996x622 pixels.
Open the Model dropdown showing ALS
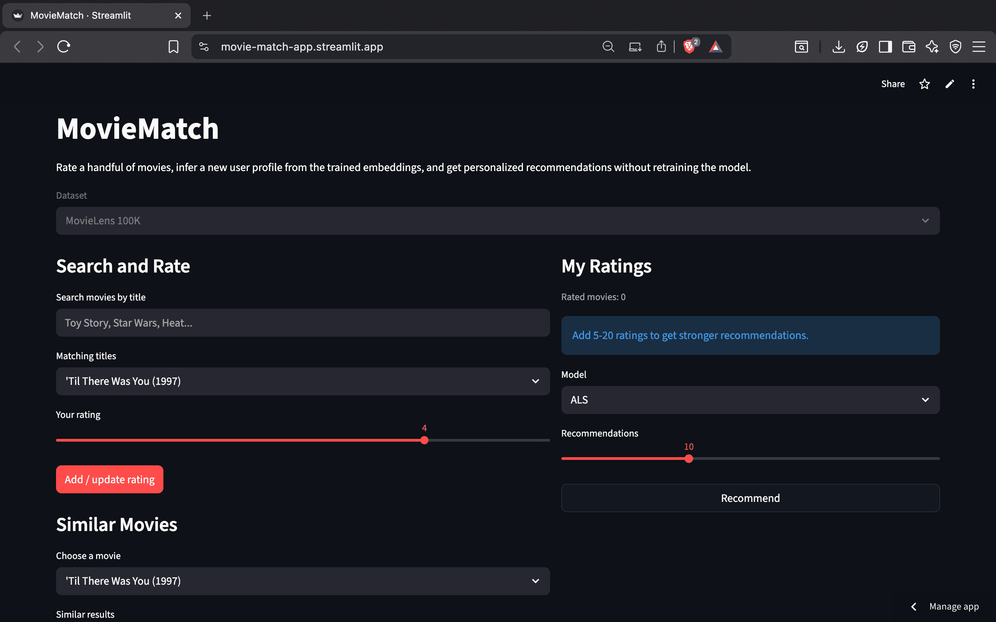(x=750, y=400)
